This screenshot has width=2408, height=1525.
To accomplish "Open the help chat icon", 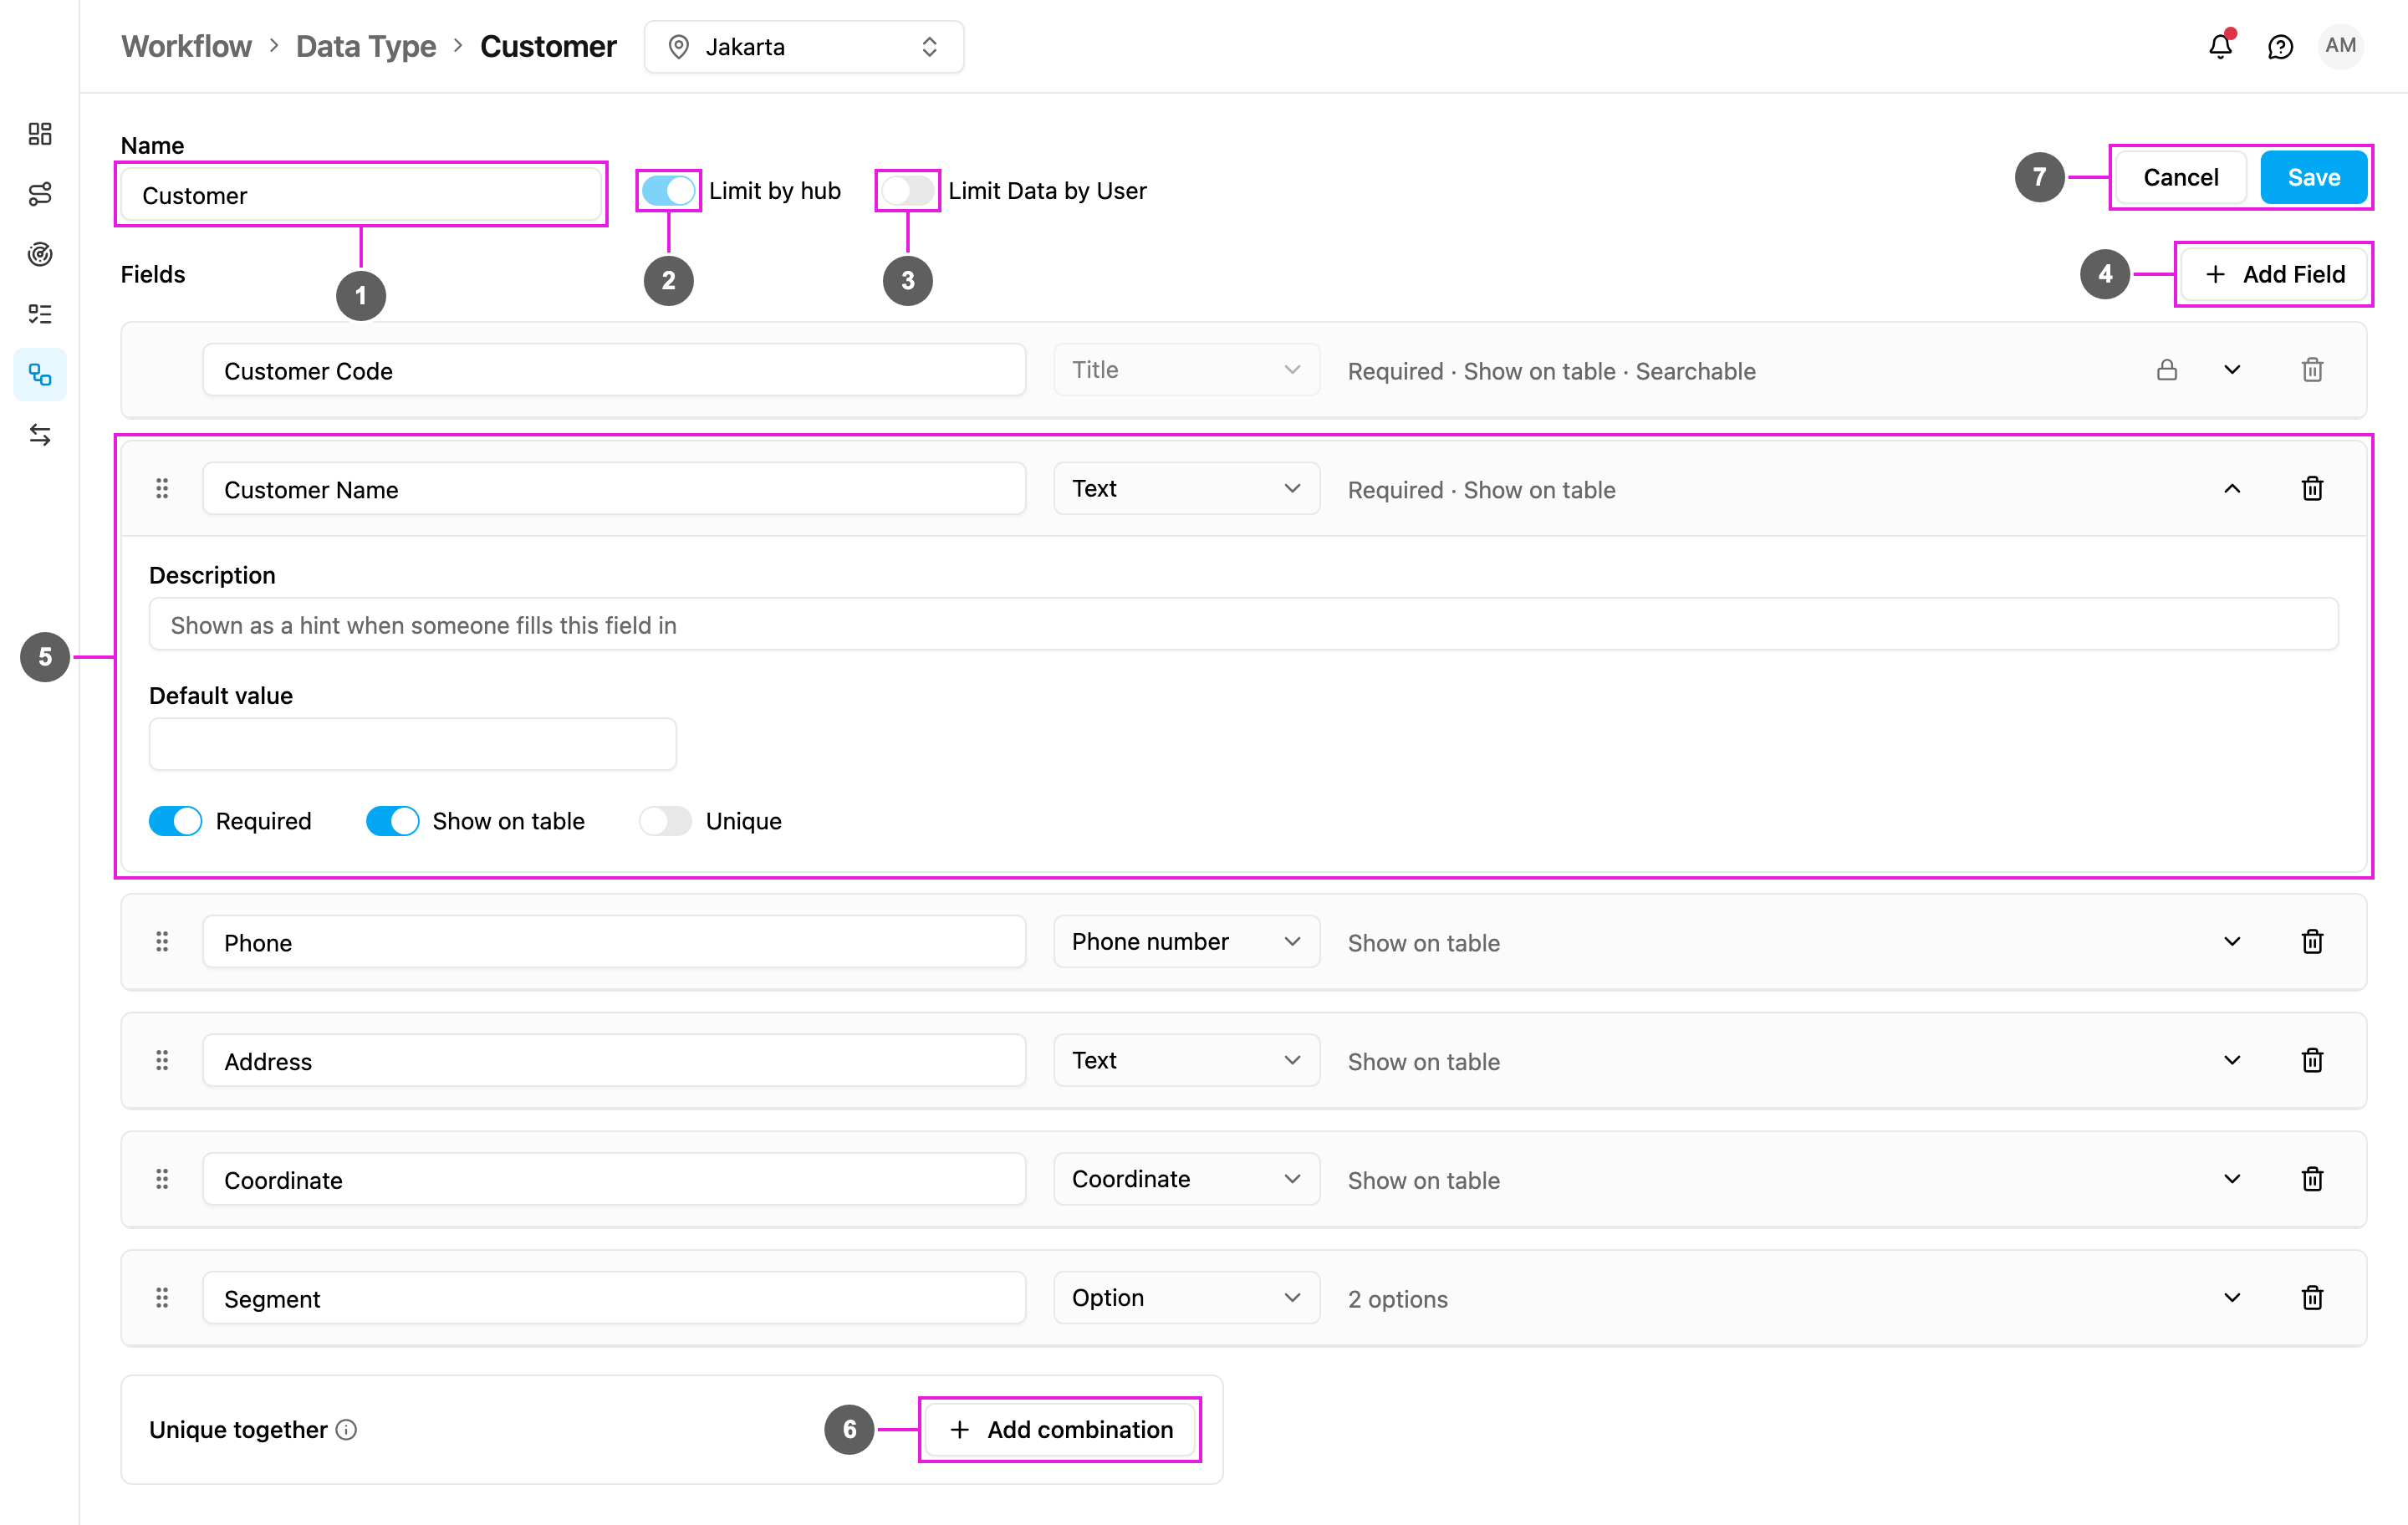I will coord(2280,47).
